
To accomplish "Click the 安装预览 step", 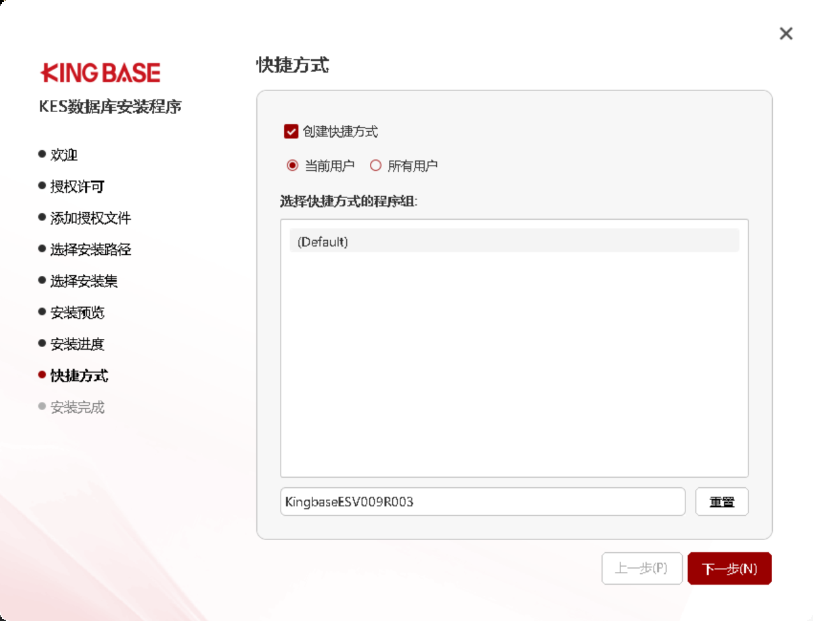I will (x=77, y=313).
